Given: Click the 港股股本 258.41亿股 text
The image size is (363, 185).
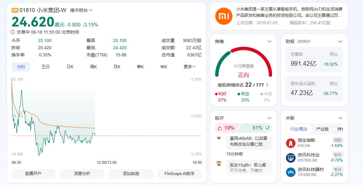Looking at the screenshot, I should tap(310, 23).
